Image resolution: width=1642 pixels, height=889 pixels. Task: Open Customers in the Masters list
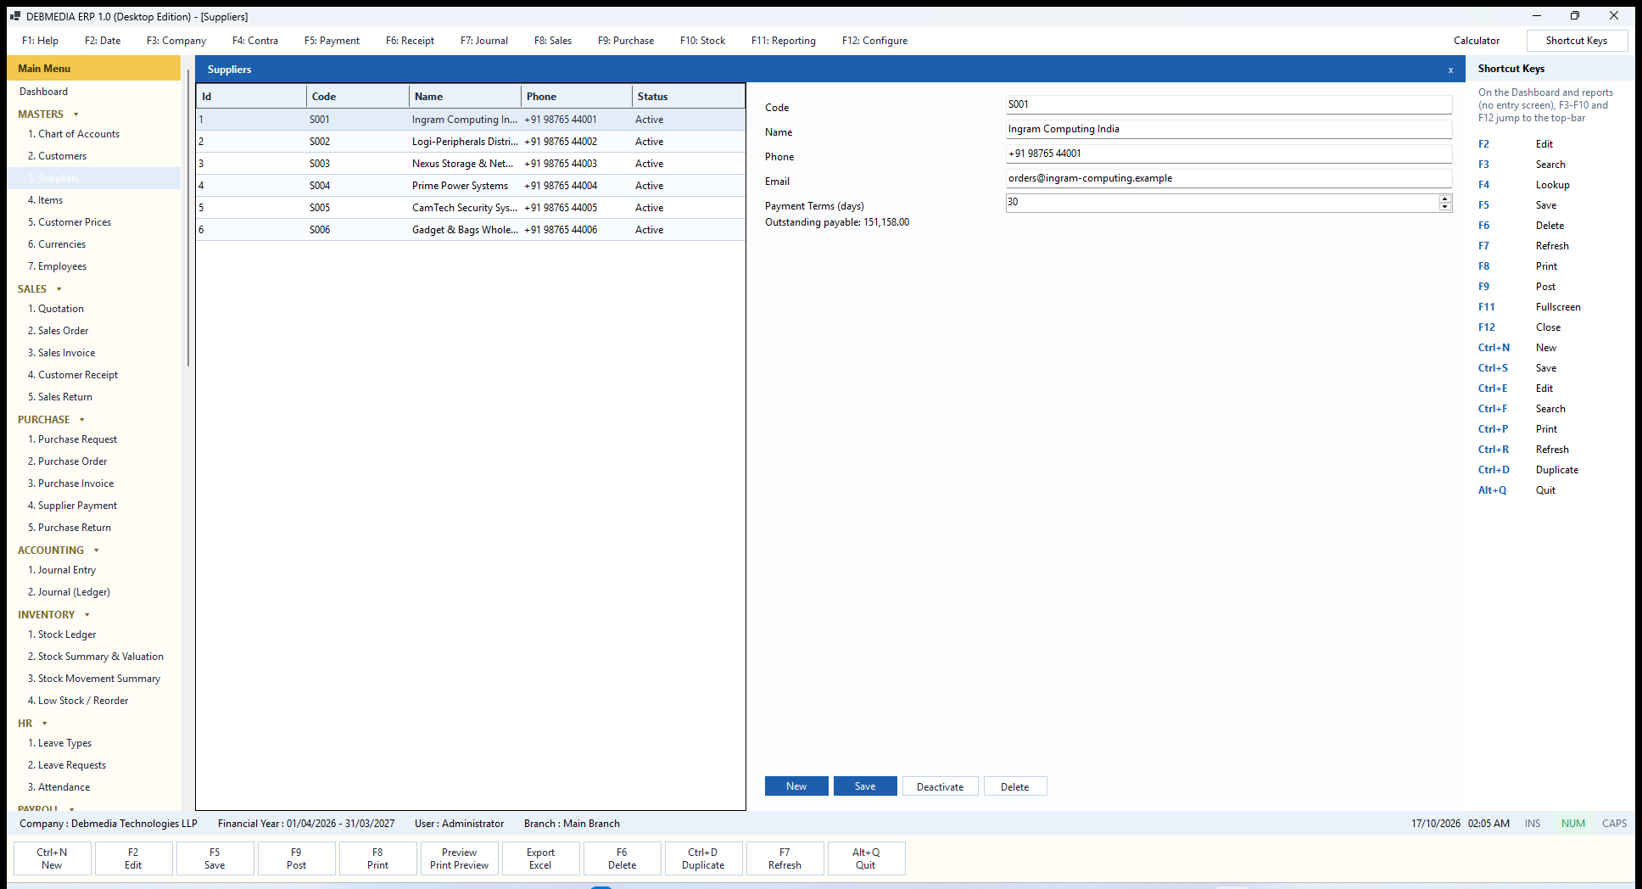57,156
